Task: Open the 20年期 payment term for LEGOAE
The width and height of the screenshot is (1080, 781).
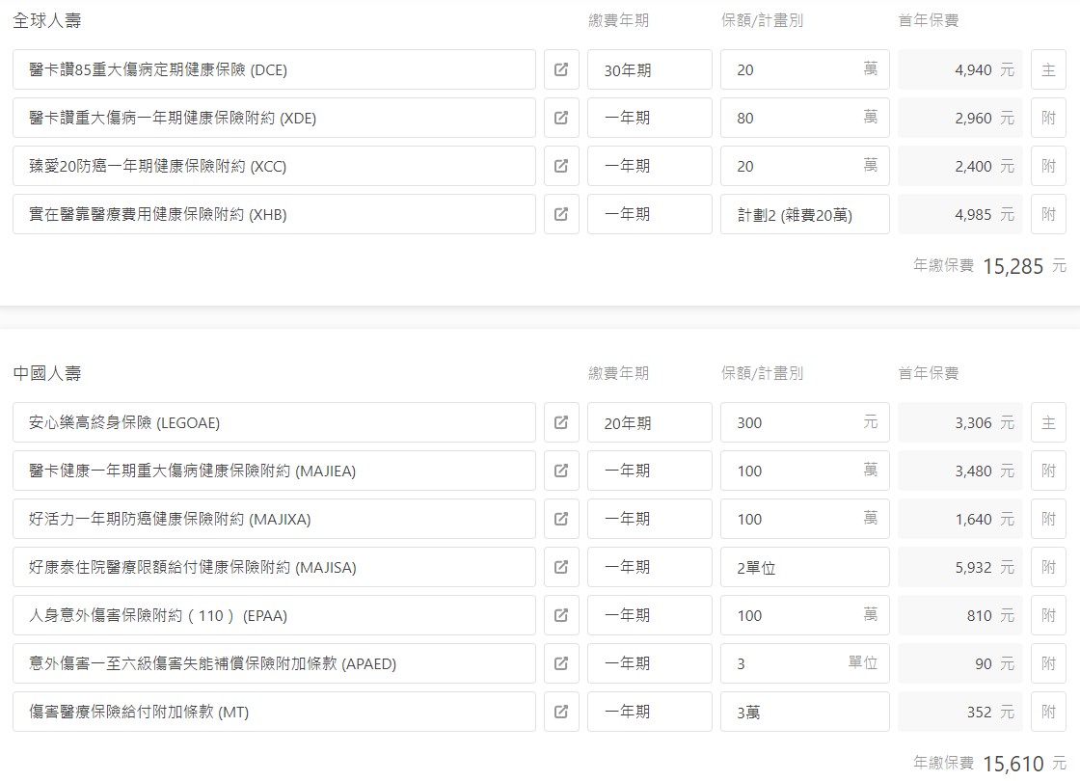Action: click(x=650, y=422)
